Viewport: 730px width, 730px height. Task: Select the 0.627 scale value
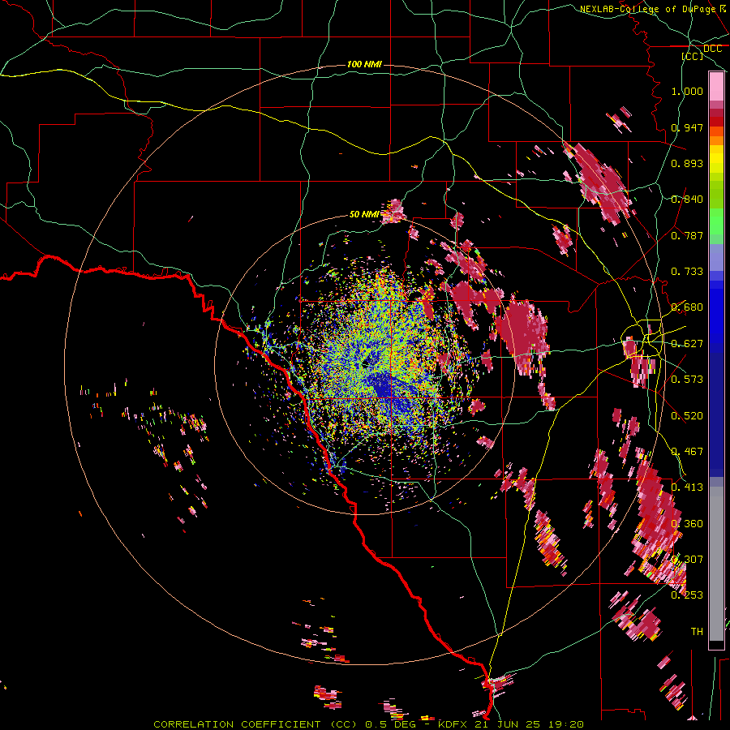(x=687, y=344)
